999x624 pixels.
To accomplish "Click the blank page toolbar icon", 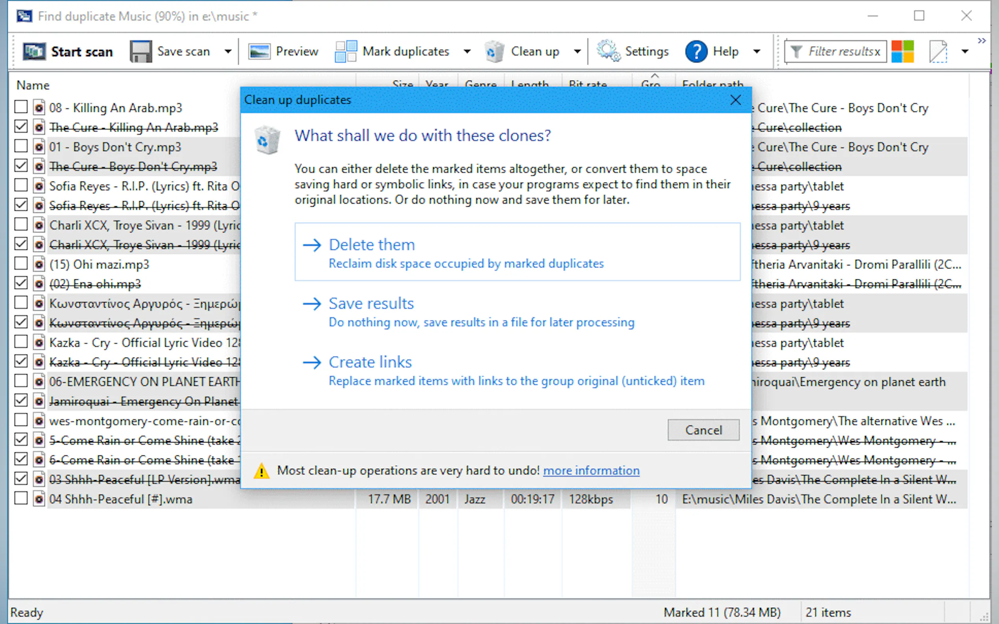I will tap(938, 51).
